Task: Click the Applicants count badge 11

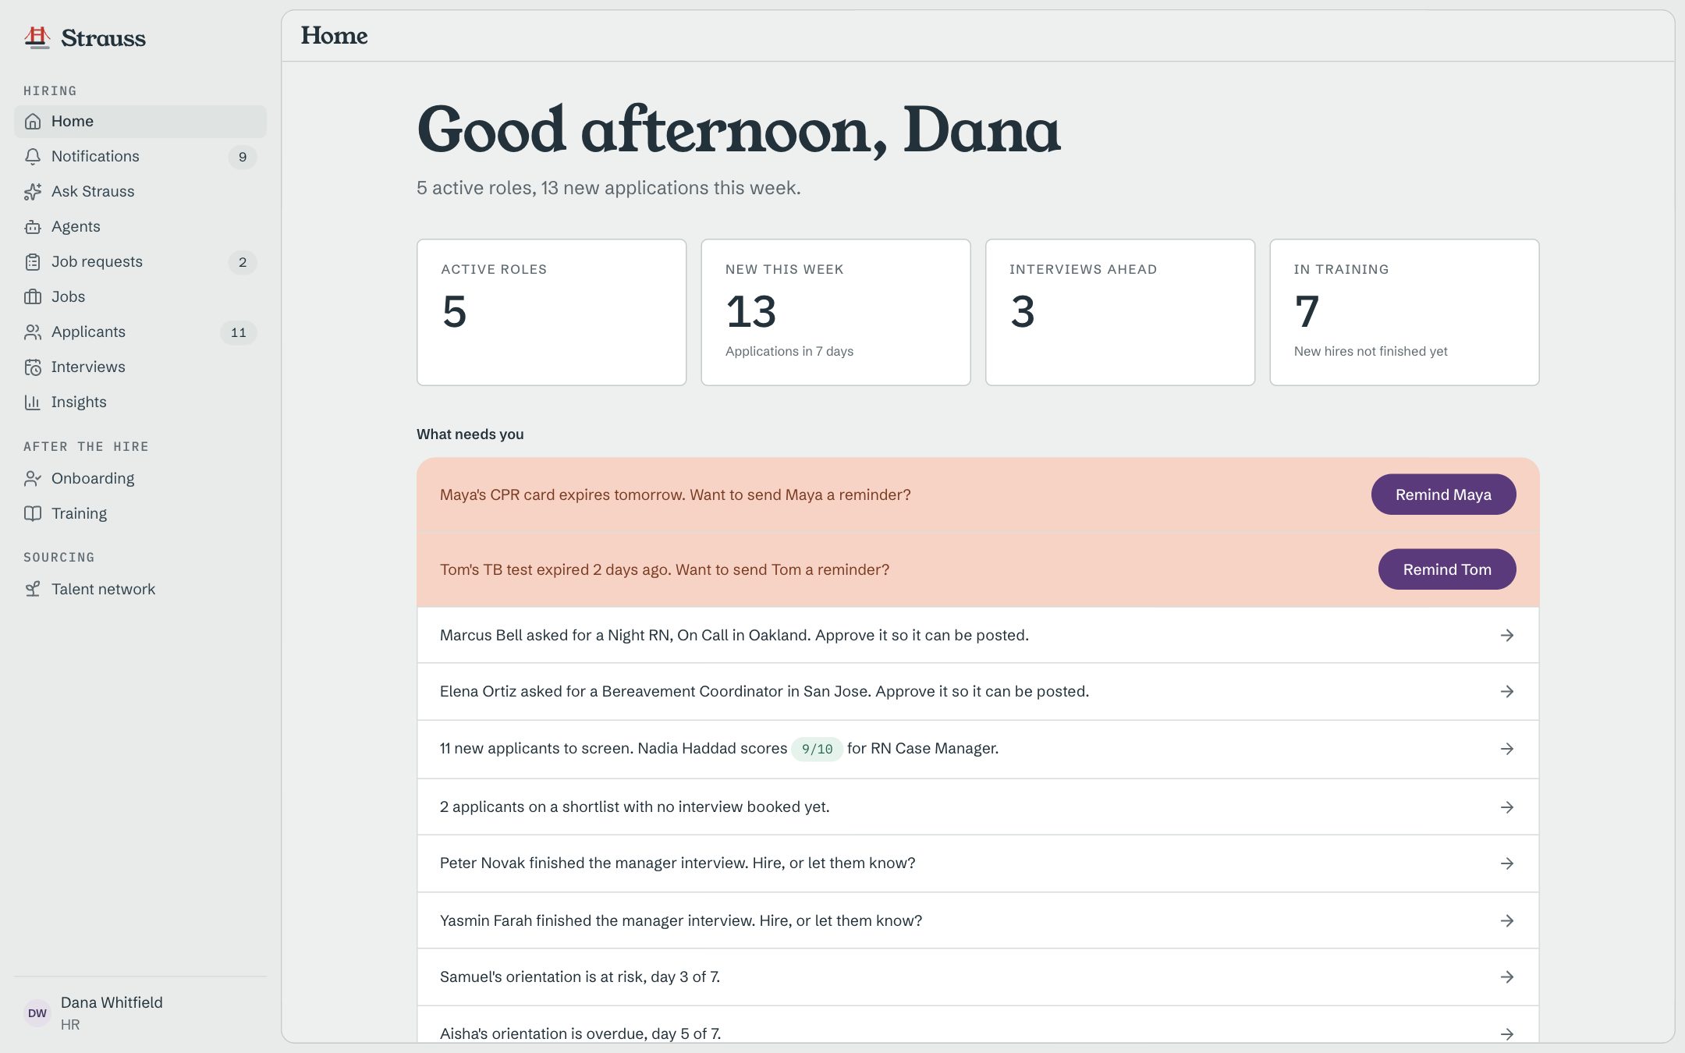Action: point(239,333)
